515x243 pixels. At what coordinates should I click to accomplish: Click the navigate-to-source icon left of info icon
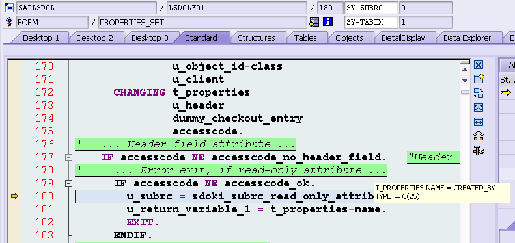(x=314, y=22)
